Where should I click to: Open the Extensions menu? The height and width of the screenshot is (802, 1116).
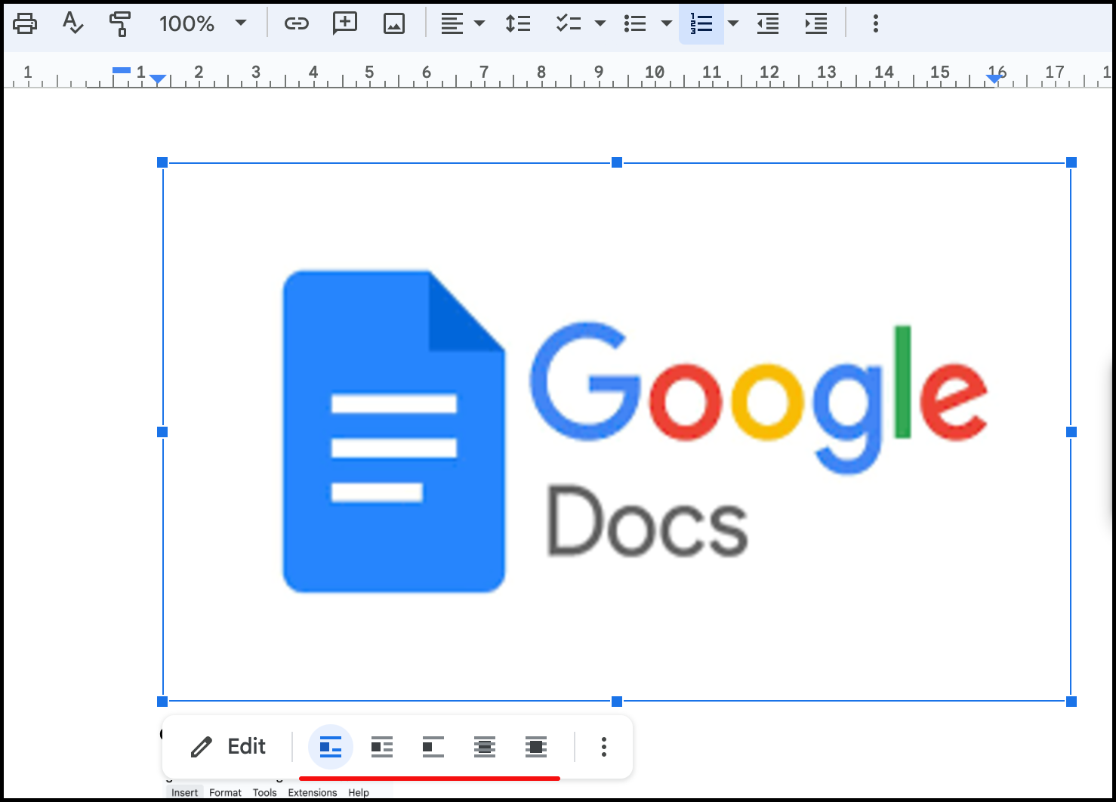coord(312,792)
